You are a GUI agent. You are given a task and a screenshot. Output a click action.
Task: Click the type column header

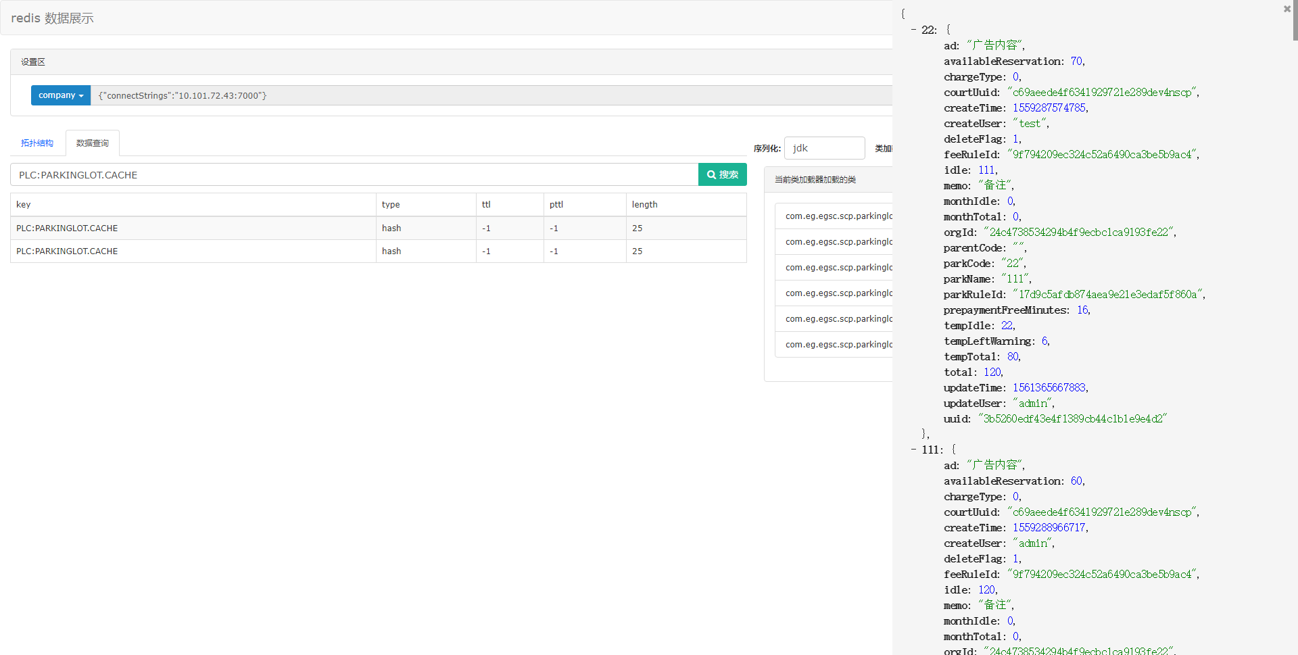click(x=391, y=205)
